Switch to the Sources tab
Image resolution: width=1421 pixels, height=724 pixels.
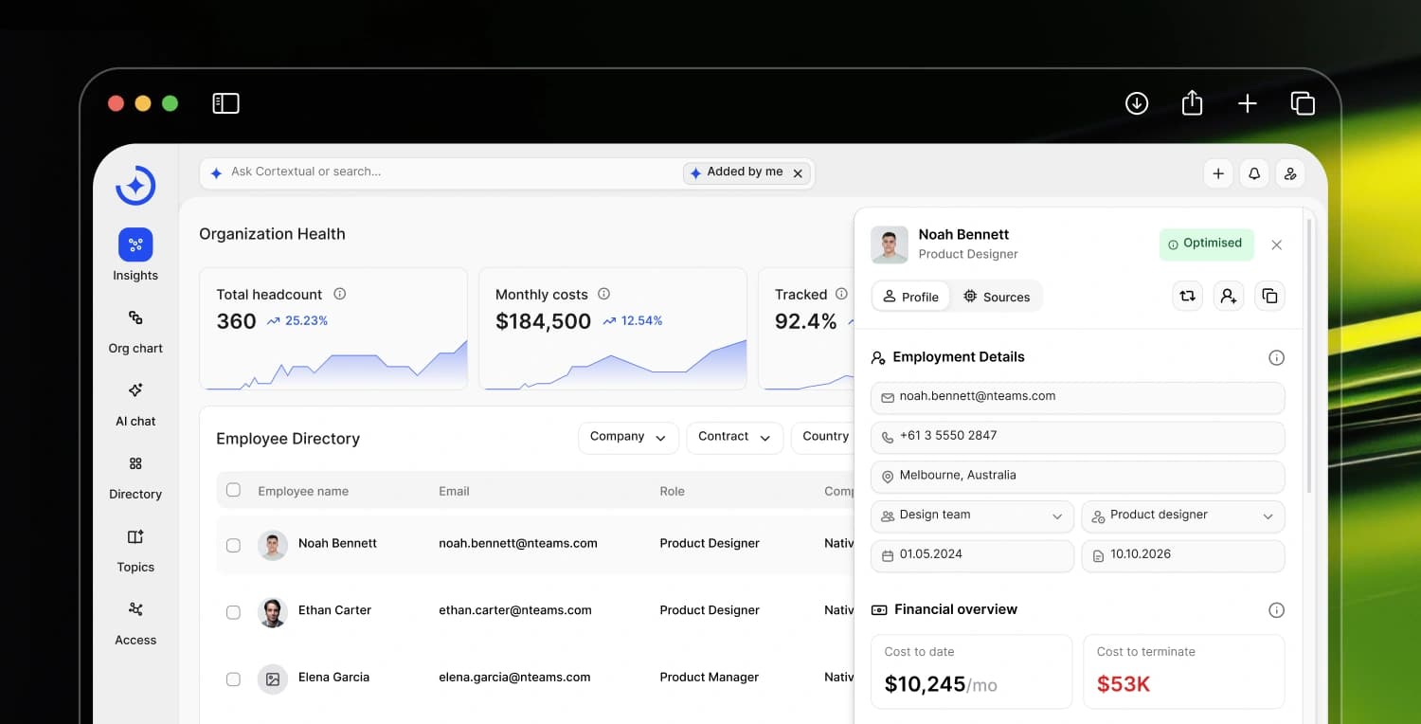click(997, 297)
